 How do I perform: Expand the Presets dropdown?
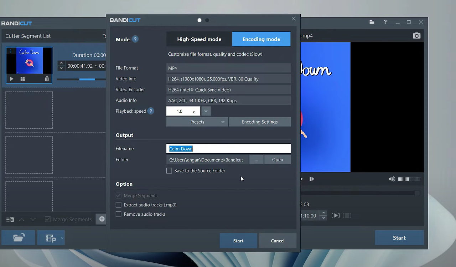coord(197,122)
